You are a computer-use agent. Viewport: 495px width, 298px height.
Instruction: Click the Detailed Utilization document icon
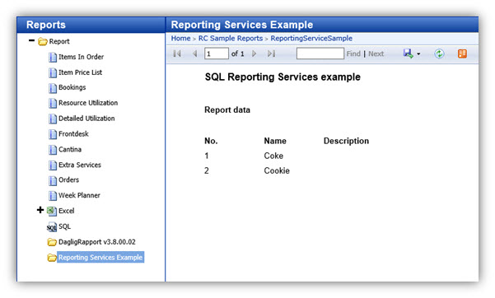click(x=53, y=119)
